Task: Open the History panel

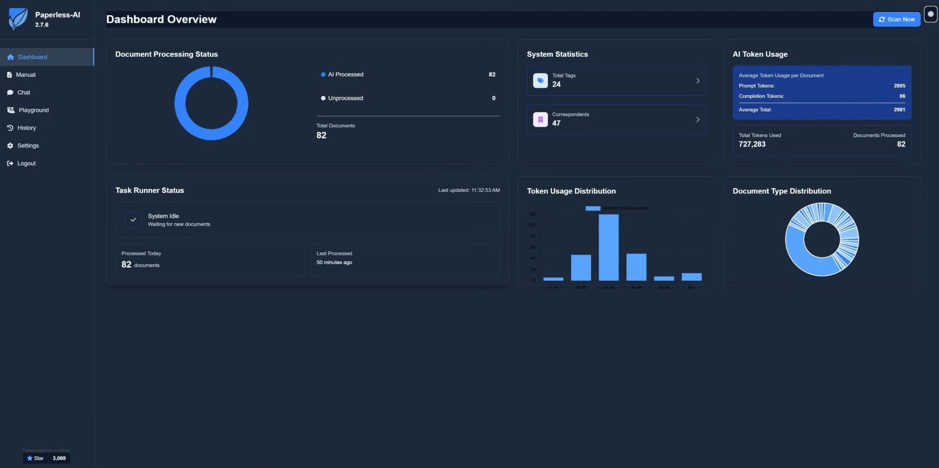Action: pos(27,128)
